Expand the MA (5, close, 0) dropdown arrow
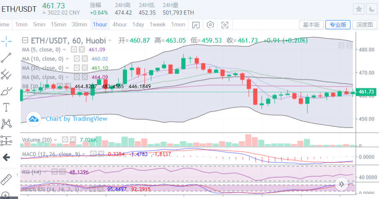The image size is (379, 199). tap(67, 50)
